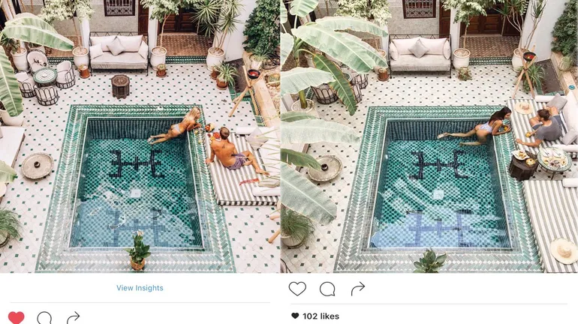Open comments on the left post
The width and height of the screenshot is (578, 324).
(44, 318)
